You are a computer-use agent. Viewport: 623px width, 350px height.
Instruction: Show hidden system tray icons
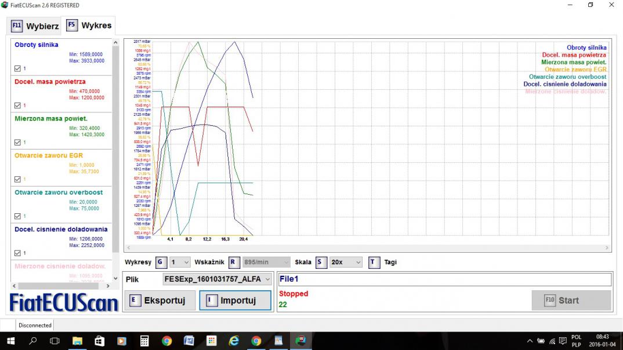pos(530,341)
